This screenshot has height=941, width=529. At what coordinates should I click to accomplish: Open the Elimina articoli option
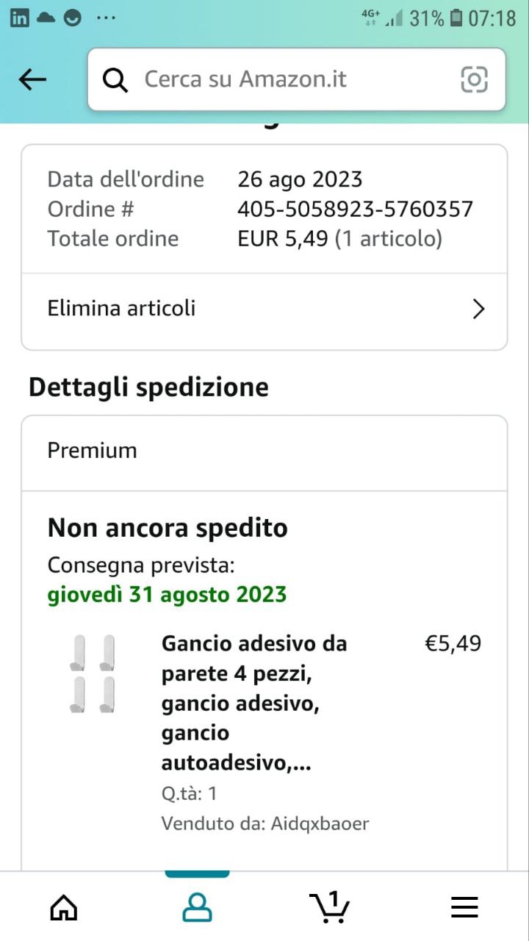(122, 308)
